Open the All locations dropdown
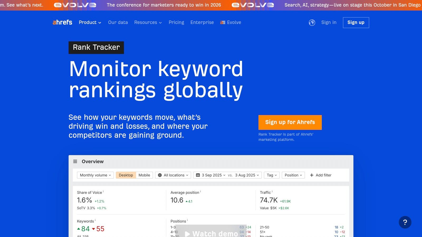422x237 pixels. 173,175
